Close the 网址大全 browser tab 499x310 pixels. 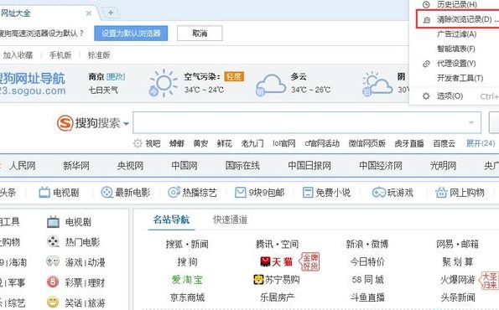[89, 13]
